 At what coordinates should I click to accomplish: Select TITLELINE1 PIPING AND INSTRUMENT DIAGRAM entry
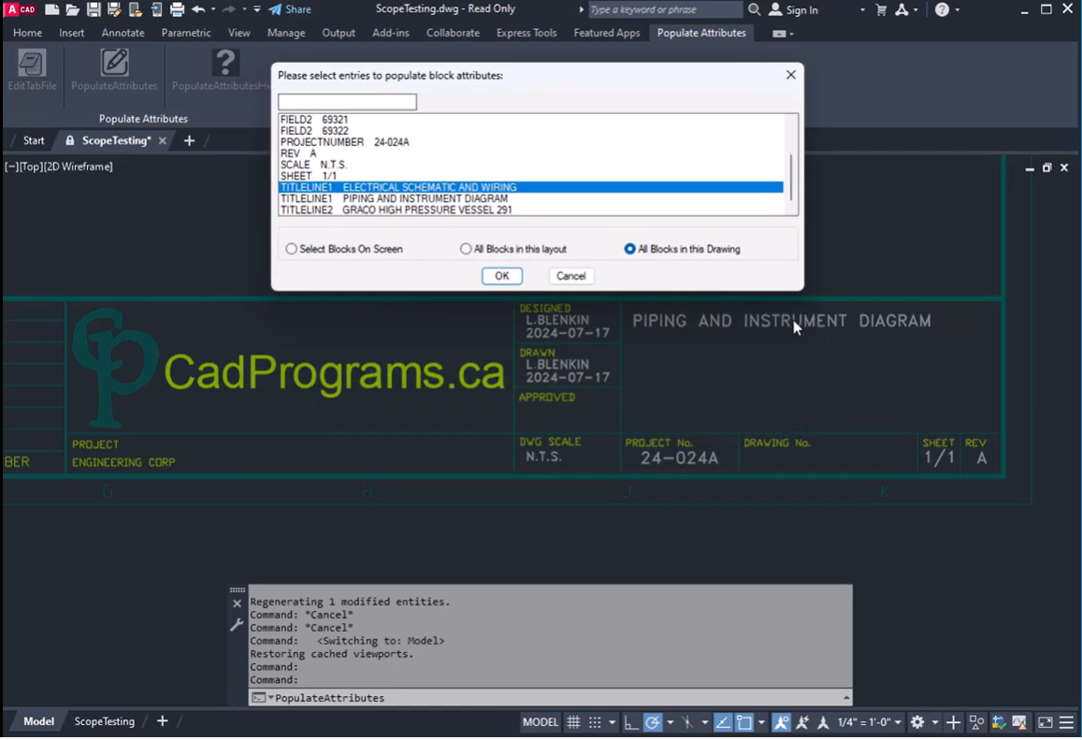(530, 199)
